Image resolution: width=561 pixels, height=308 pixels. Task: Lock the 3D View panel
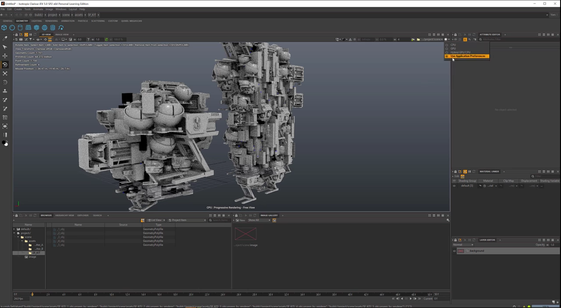(16, 35)
